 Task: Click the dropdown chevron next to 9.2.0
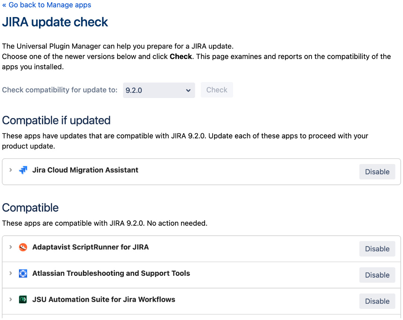click(x=188, y=90)
